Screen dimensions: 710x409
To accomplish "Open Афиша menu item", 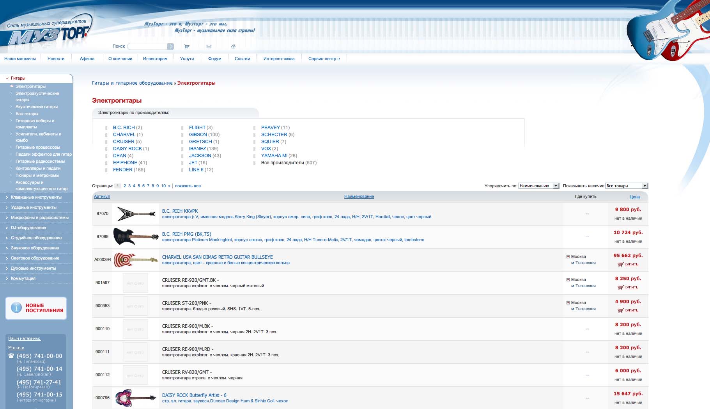I will (87, 59).
